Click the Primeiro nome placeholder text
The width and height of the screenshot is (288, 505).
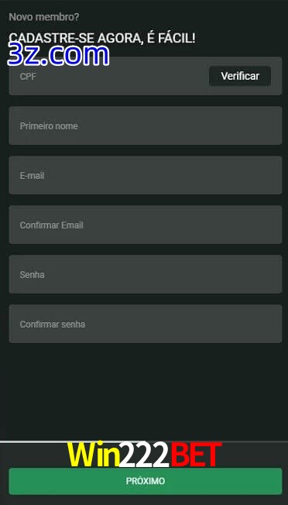tap(49, 126)
